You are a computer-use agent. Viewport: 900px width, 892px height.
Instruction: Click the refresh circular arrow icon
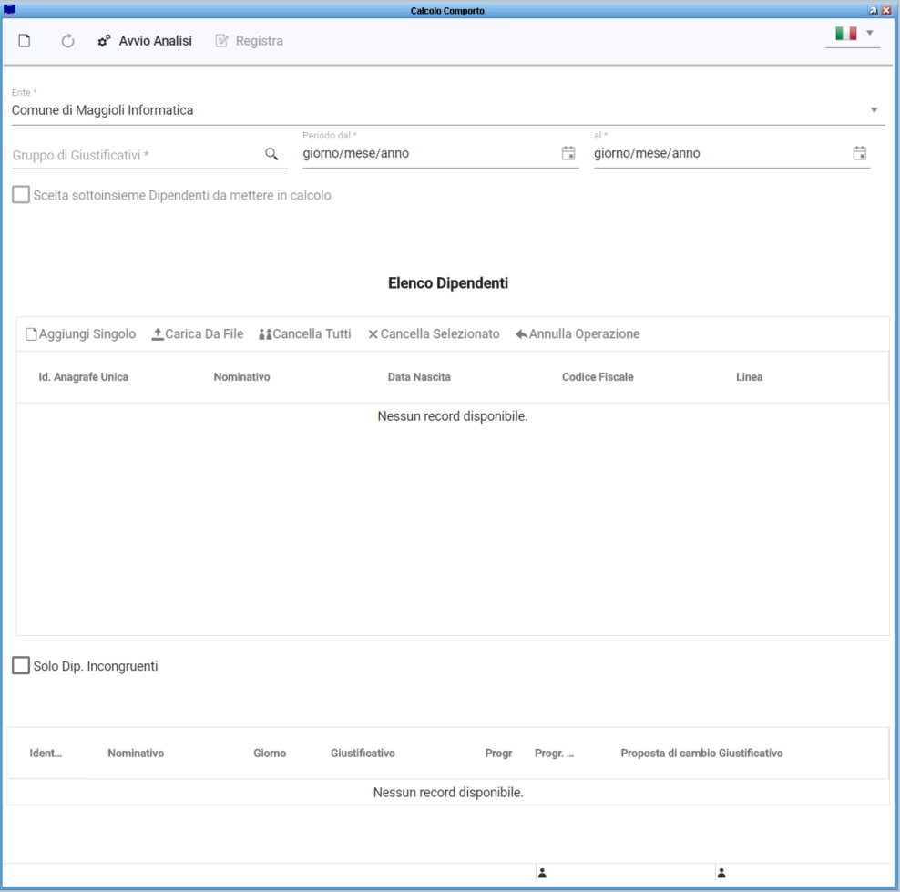pos(67,41)
